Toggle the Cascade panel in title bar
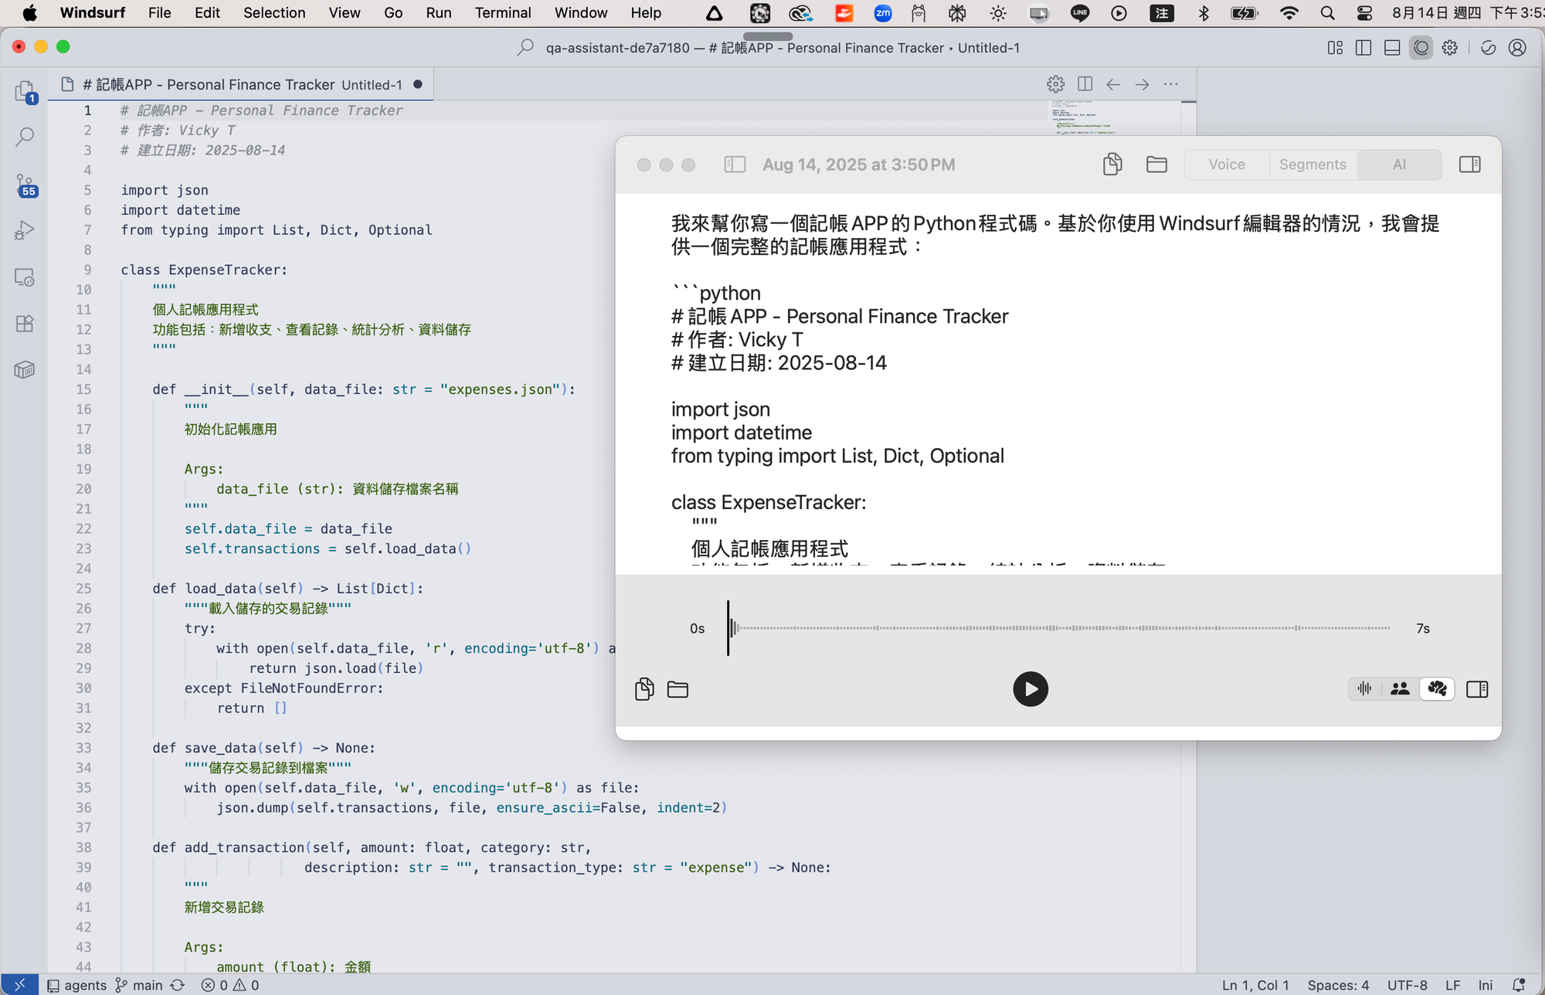 pos(1421,48)
